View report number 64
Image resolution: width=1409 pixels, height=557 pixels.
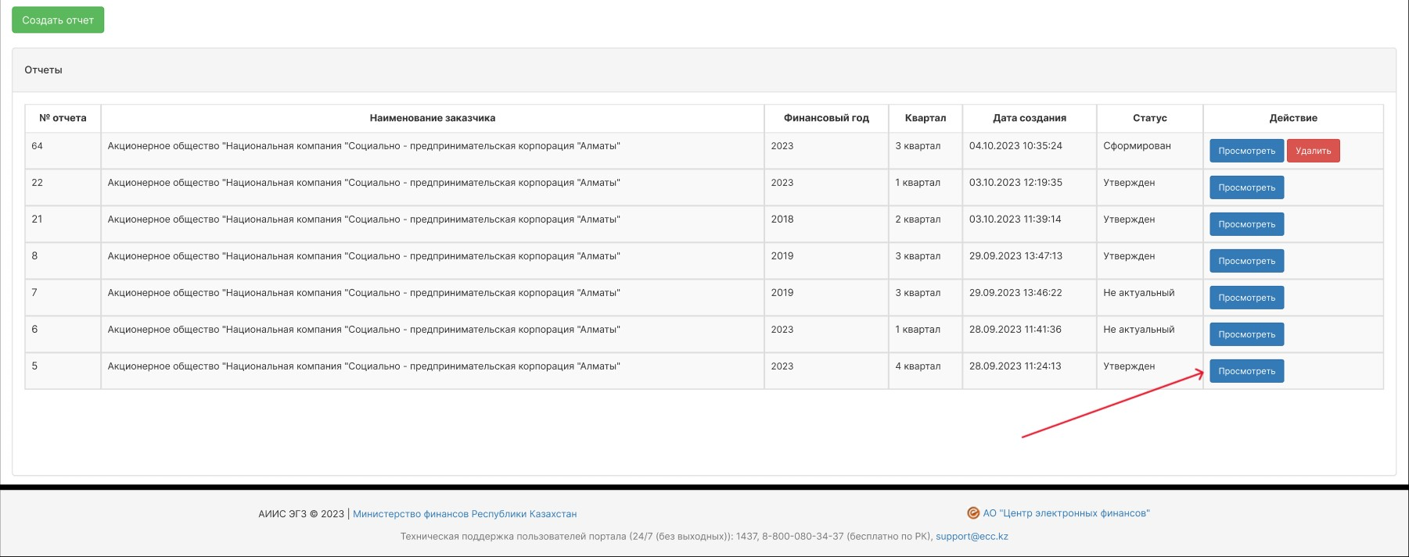pos(1246,151)
